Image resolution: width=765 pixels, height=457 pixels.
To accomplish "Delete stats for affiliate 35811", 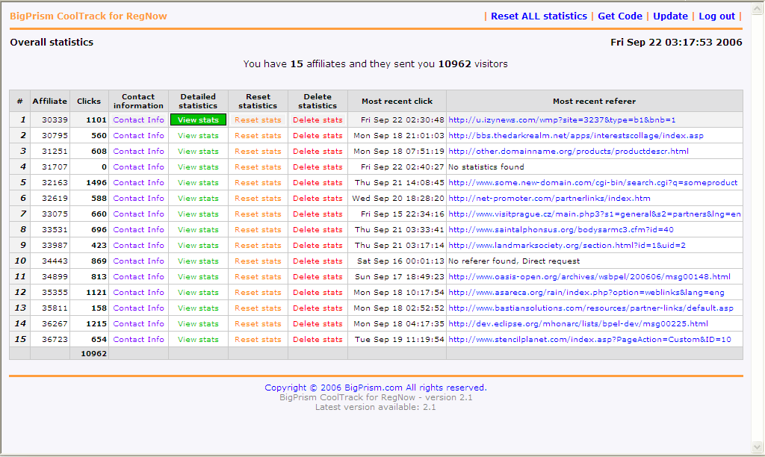I will 318,308.
